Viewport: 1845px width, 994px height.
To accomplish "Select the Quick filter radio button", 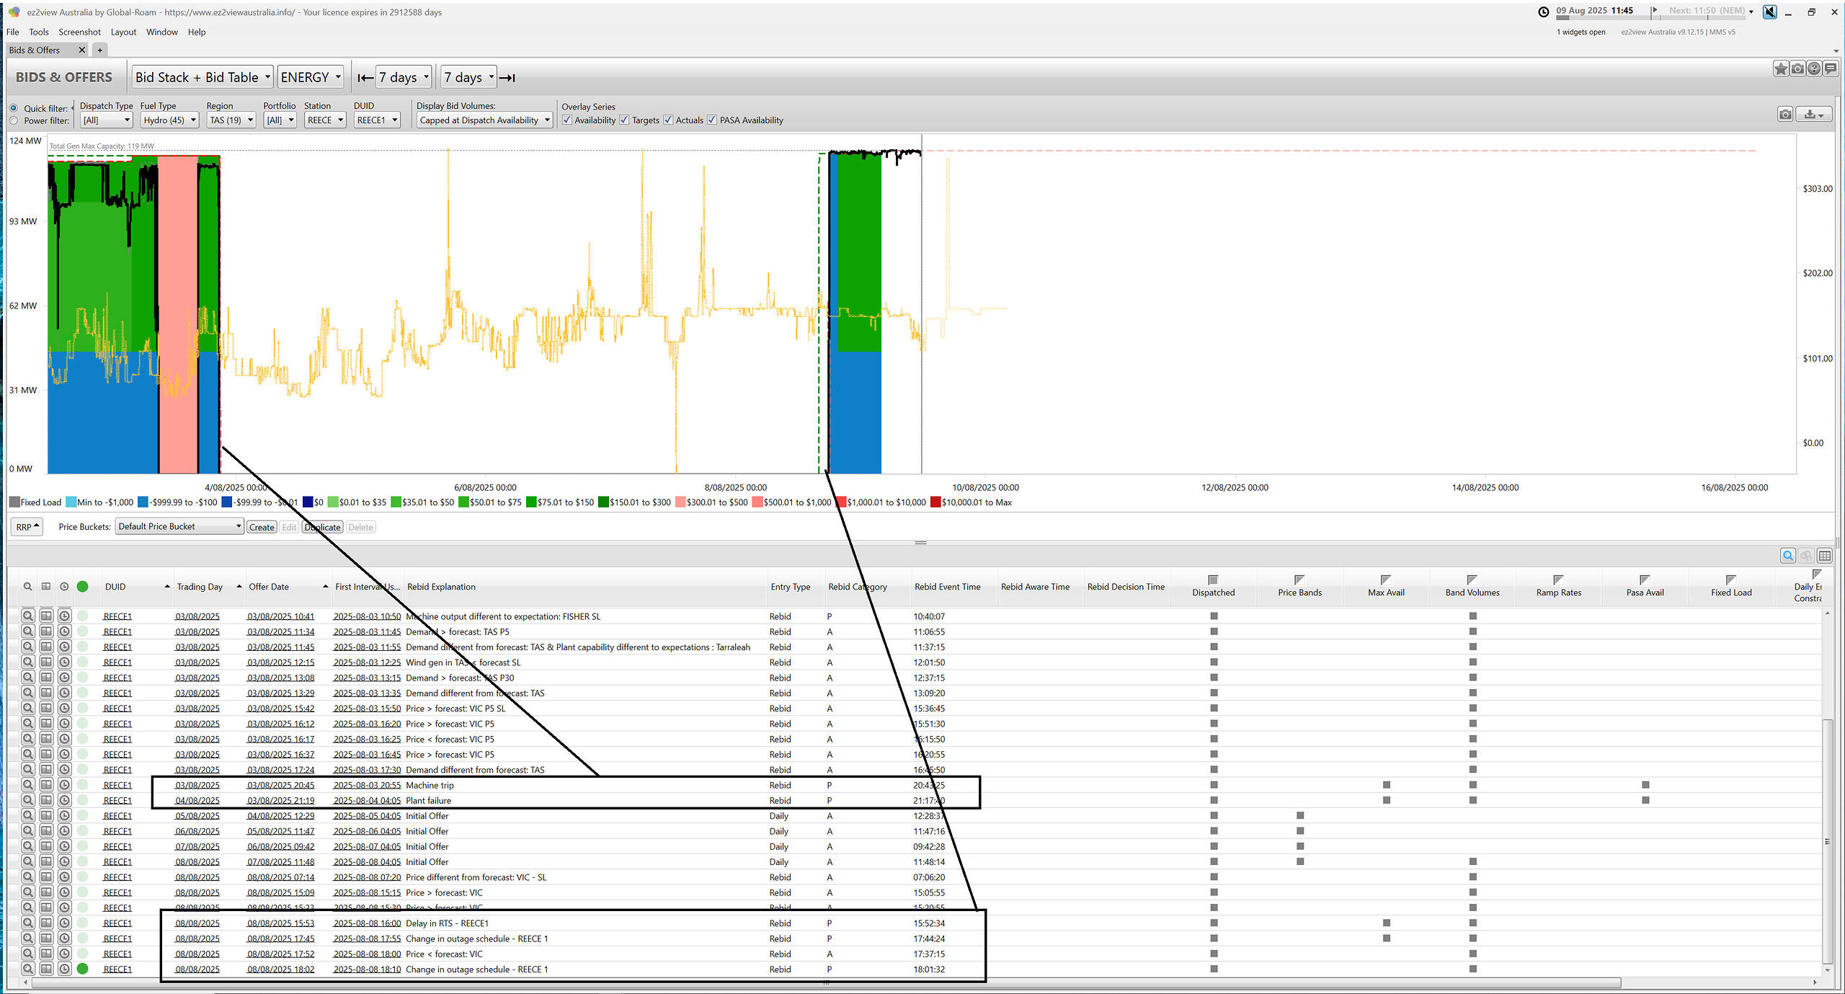I will [x=14, y=108].
